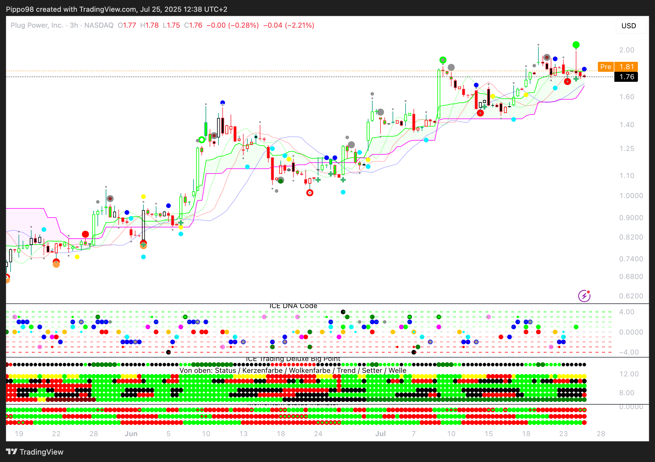The height and width of the screenshot is (462, 655).
Task: Click the orange Pre 1.81 price label
Action: point(618,67)
